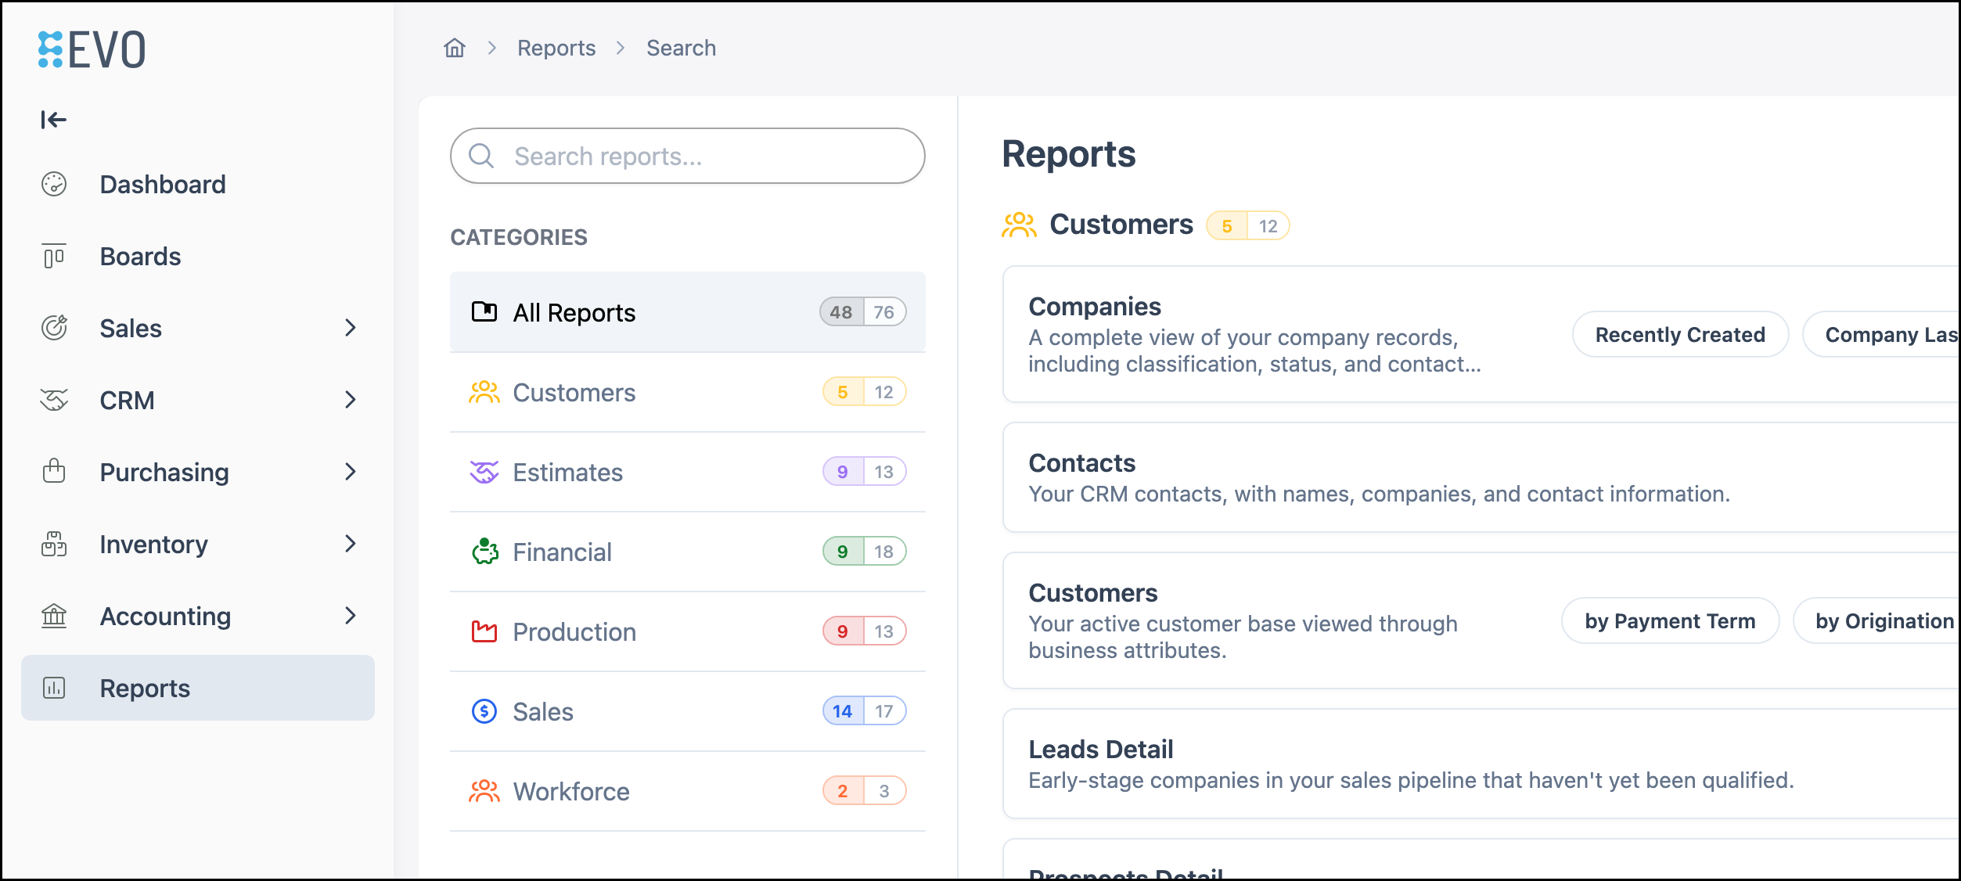Focus the Search reports input field
The height and width of the screenshot is (881, 1961).
[688, 156]
